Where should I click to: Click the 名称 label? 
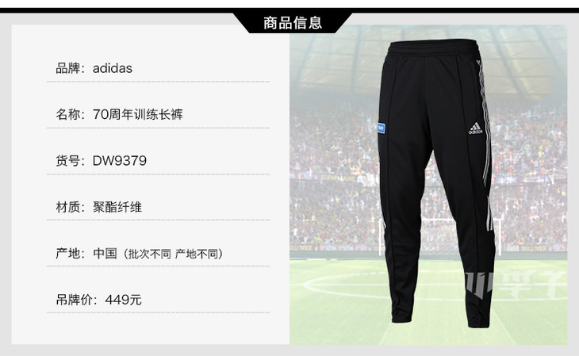(68, 114)
